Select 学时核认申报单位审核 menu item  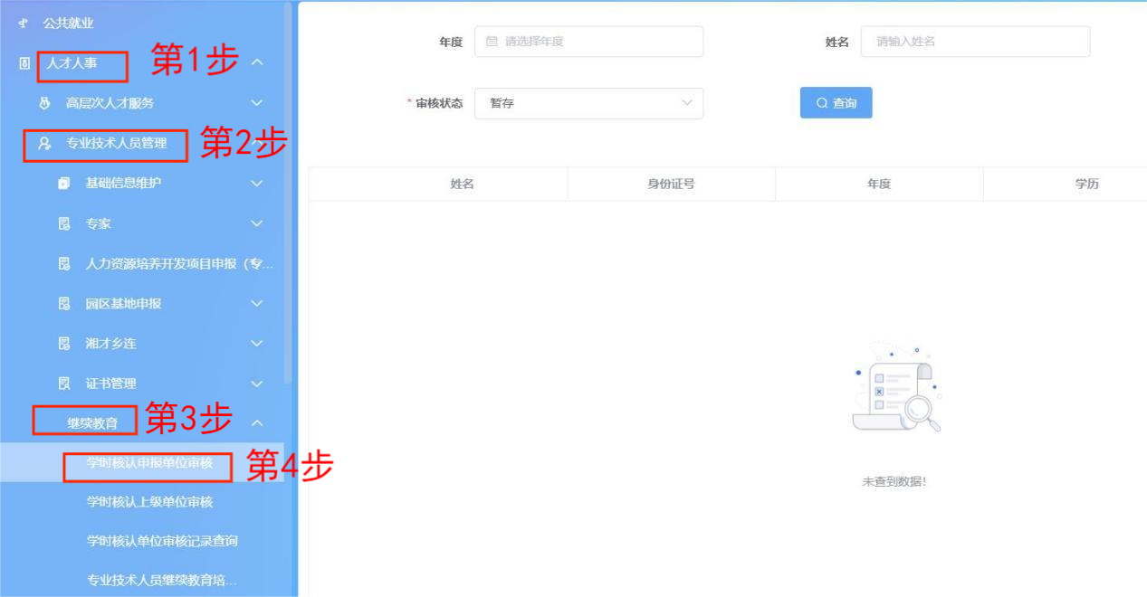149,463
